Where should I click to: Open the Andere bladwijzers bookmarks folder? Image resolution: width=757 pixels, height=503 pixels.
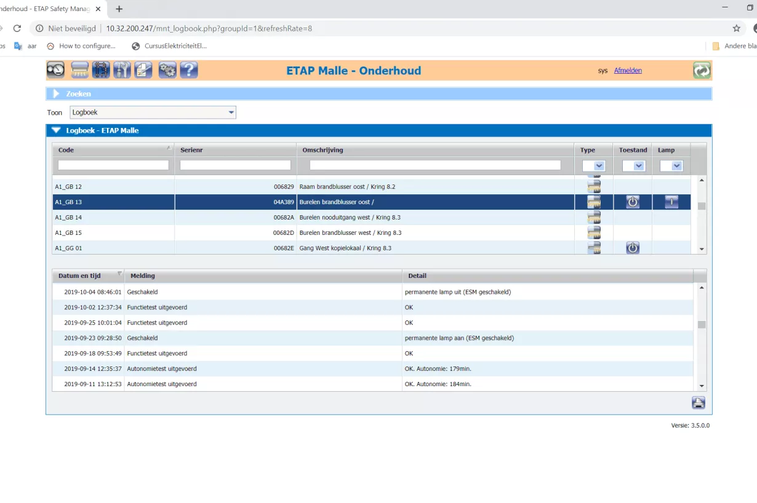[x=734, y=46]
